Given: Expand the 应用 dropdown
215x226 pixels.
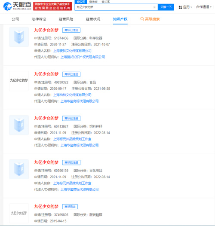Looking at the screenshot, I should (x=187, y=7).
